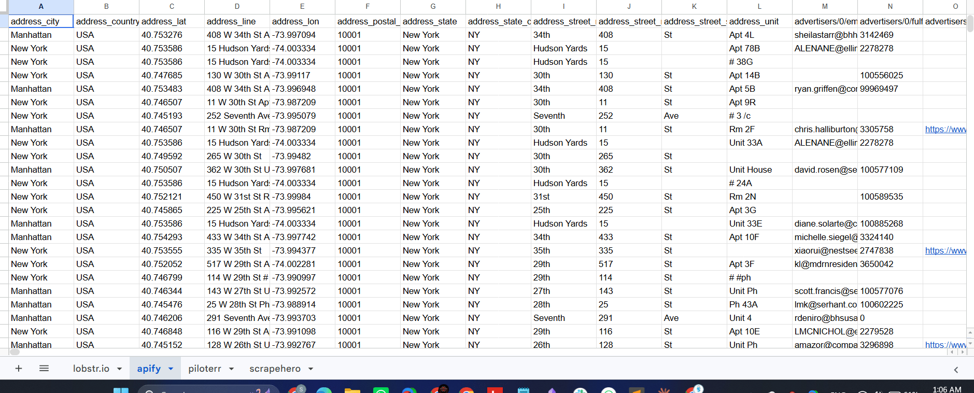Switch to the piloterr sheet tab
This screenshot has height=393, width=974.
(204, 369)
